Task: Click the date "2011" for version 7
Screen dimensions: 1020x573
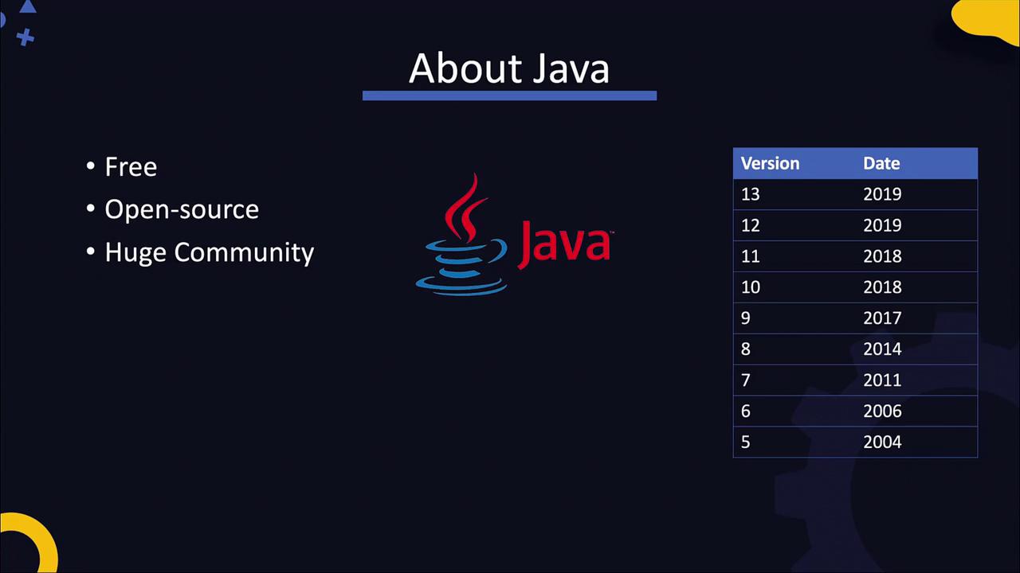Action: point(882,380)
